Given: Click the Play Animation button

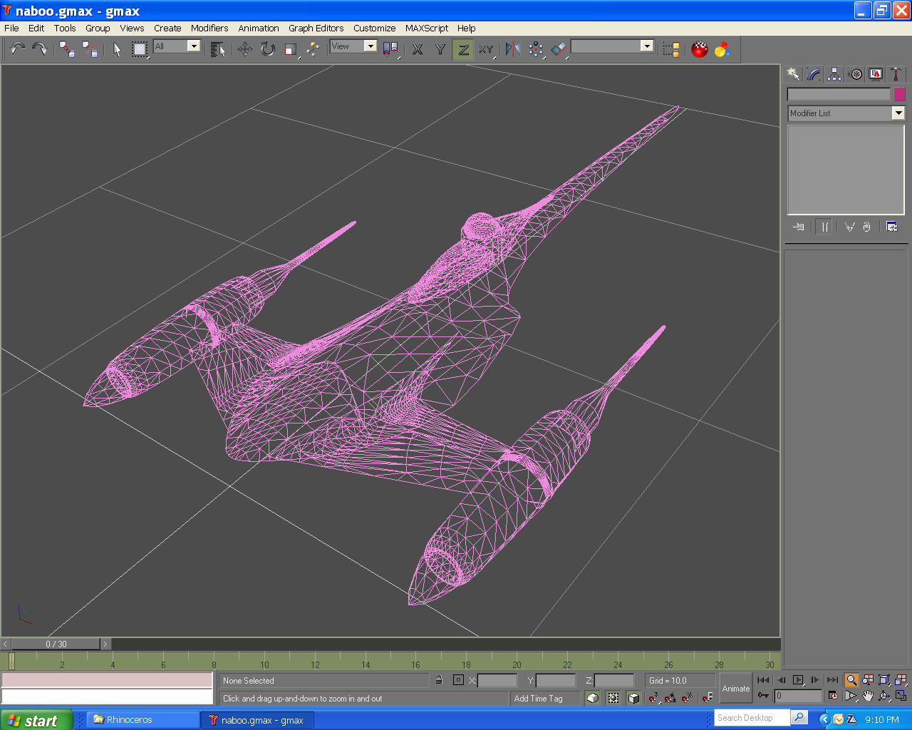Looking at the screenshot, I should pyautogui.click(x=798, y=680).
